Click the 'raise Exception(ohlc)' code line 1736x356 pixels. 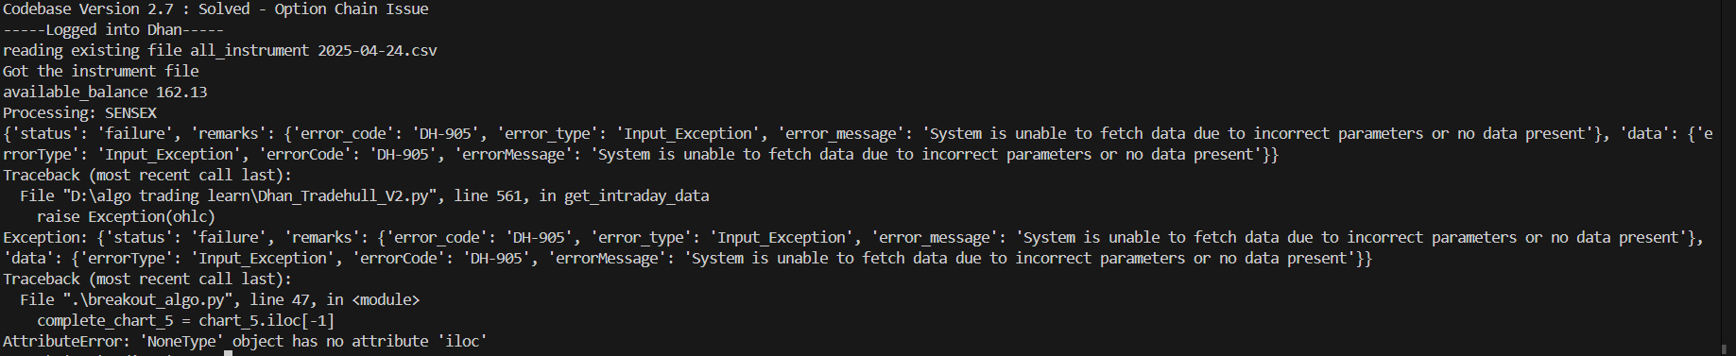[126, 217]
